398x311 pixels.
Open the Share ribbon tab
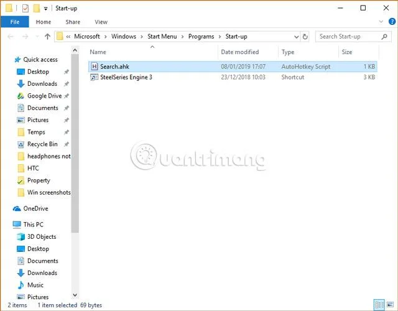click(73, 22)
